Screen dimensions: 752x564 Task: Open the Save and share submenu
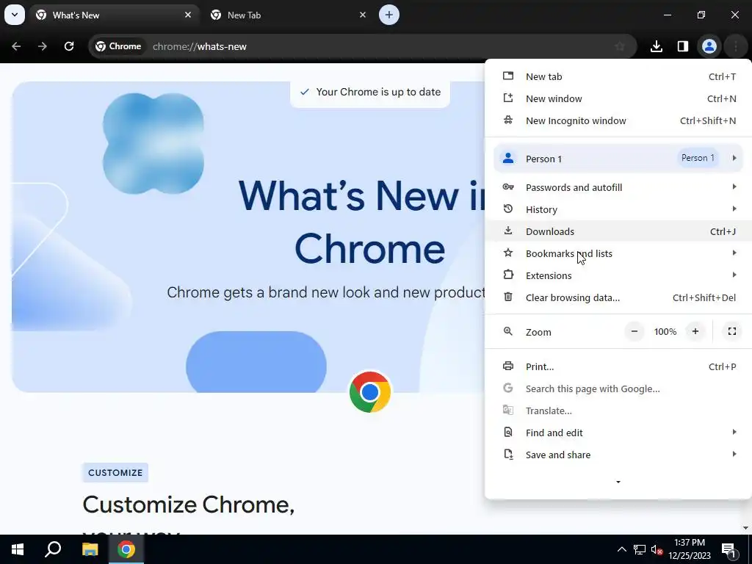click(x=618, y=455)
